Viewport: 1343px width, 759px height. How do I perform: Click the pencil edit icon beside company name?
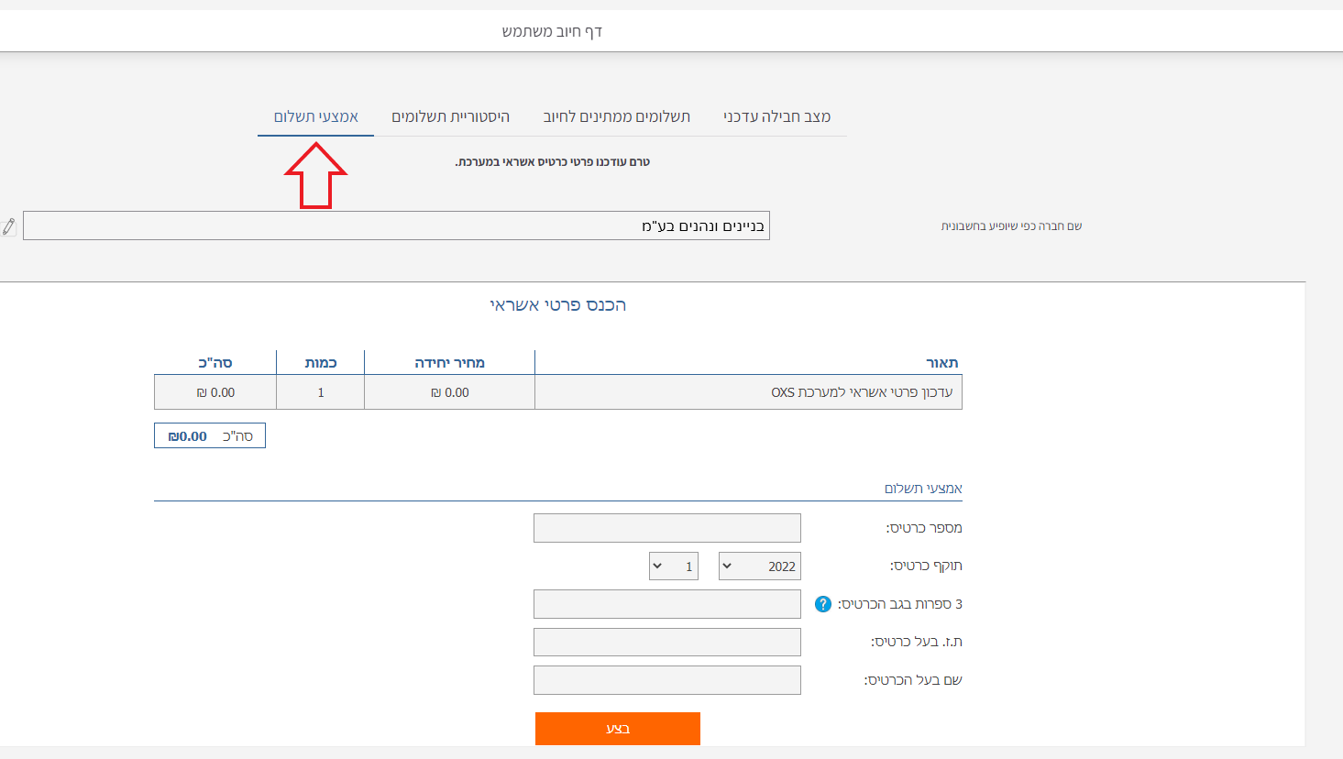click(x=9, y=225)
